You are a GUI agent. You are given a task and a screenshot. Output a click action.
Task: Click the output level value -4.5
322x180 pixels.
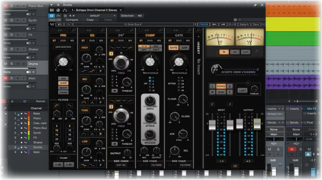248,161
